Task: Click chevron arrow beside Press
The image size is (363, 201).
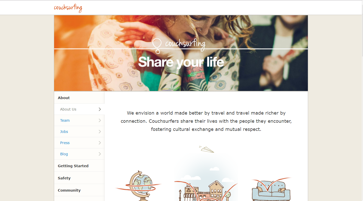Action: pos(100,143)
